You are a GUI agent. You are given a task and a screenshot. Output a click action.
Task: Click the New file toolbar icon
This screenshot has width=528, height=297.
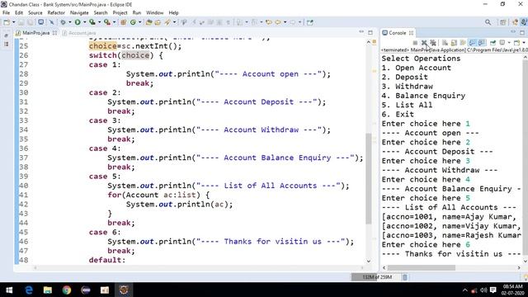coord(7,22)
